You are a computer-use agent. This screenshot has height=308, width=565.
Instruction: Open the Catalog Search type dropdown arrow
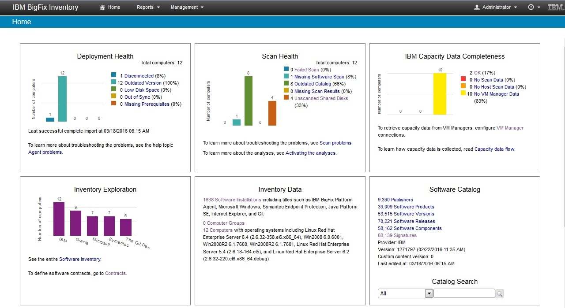[x=429, y=293]
